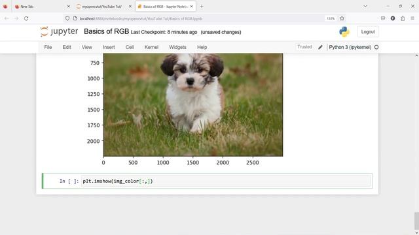Open the Pocket save icon
This screenshot has width=419, height=235.
383,18
